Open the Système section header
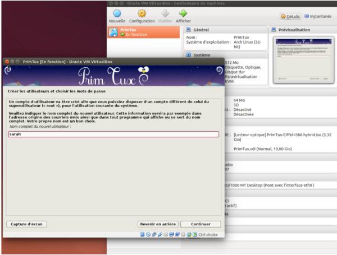337x255 pixels. (x=225, y=55)
